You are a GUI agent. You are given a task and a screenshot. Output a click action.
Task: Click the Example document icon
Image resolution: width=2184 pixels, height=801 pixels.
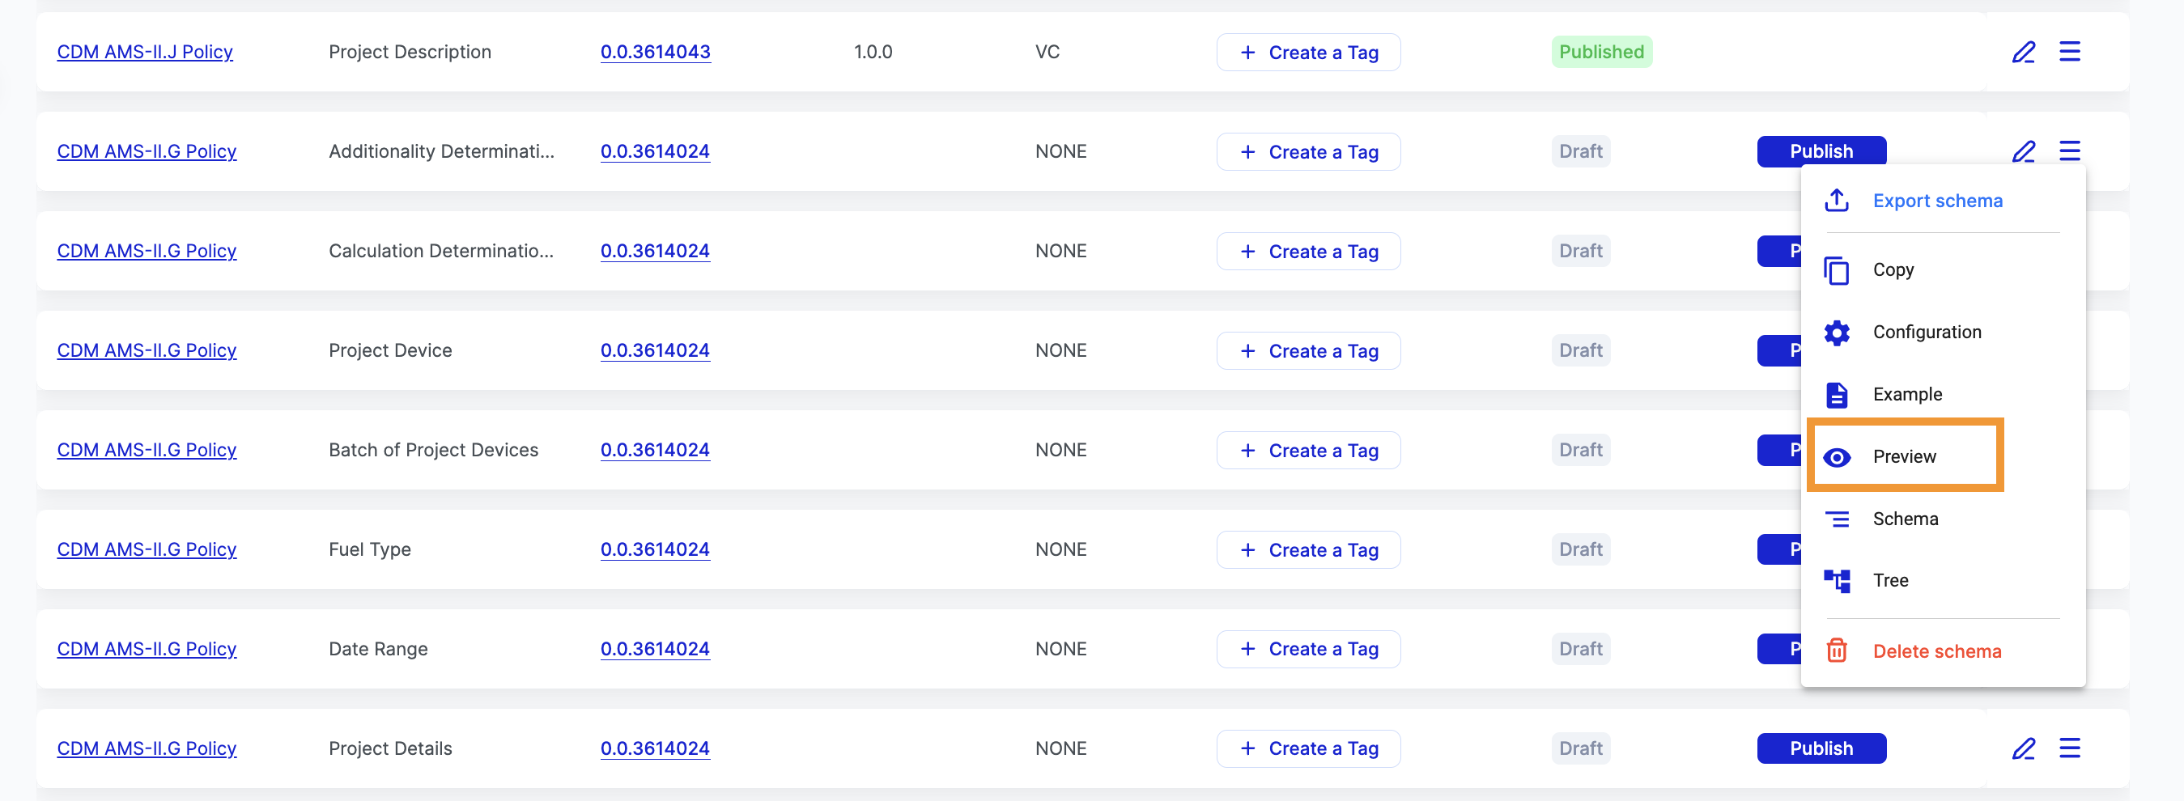pyautogui.click(x=1837, y=395)
